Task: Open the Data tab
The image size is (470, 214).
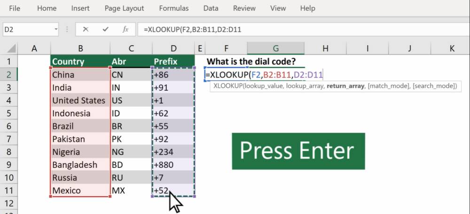Action: [x=211, y=8]
